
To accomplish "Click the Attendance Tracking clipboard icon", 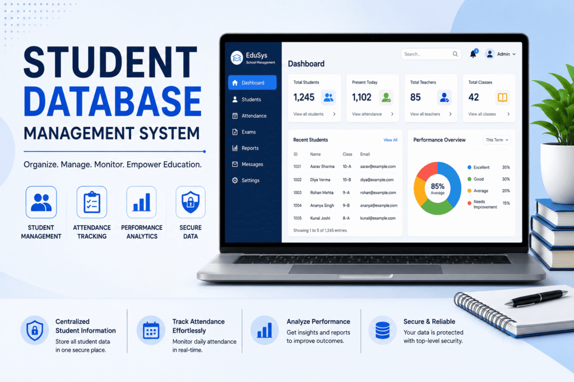I will 91,202.
